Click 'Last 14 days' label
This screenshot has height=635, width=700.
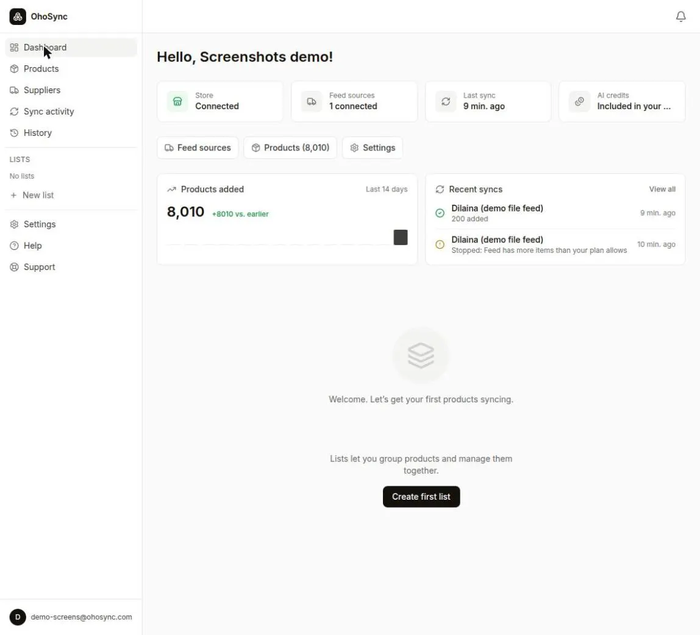(387, 189)
